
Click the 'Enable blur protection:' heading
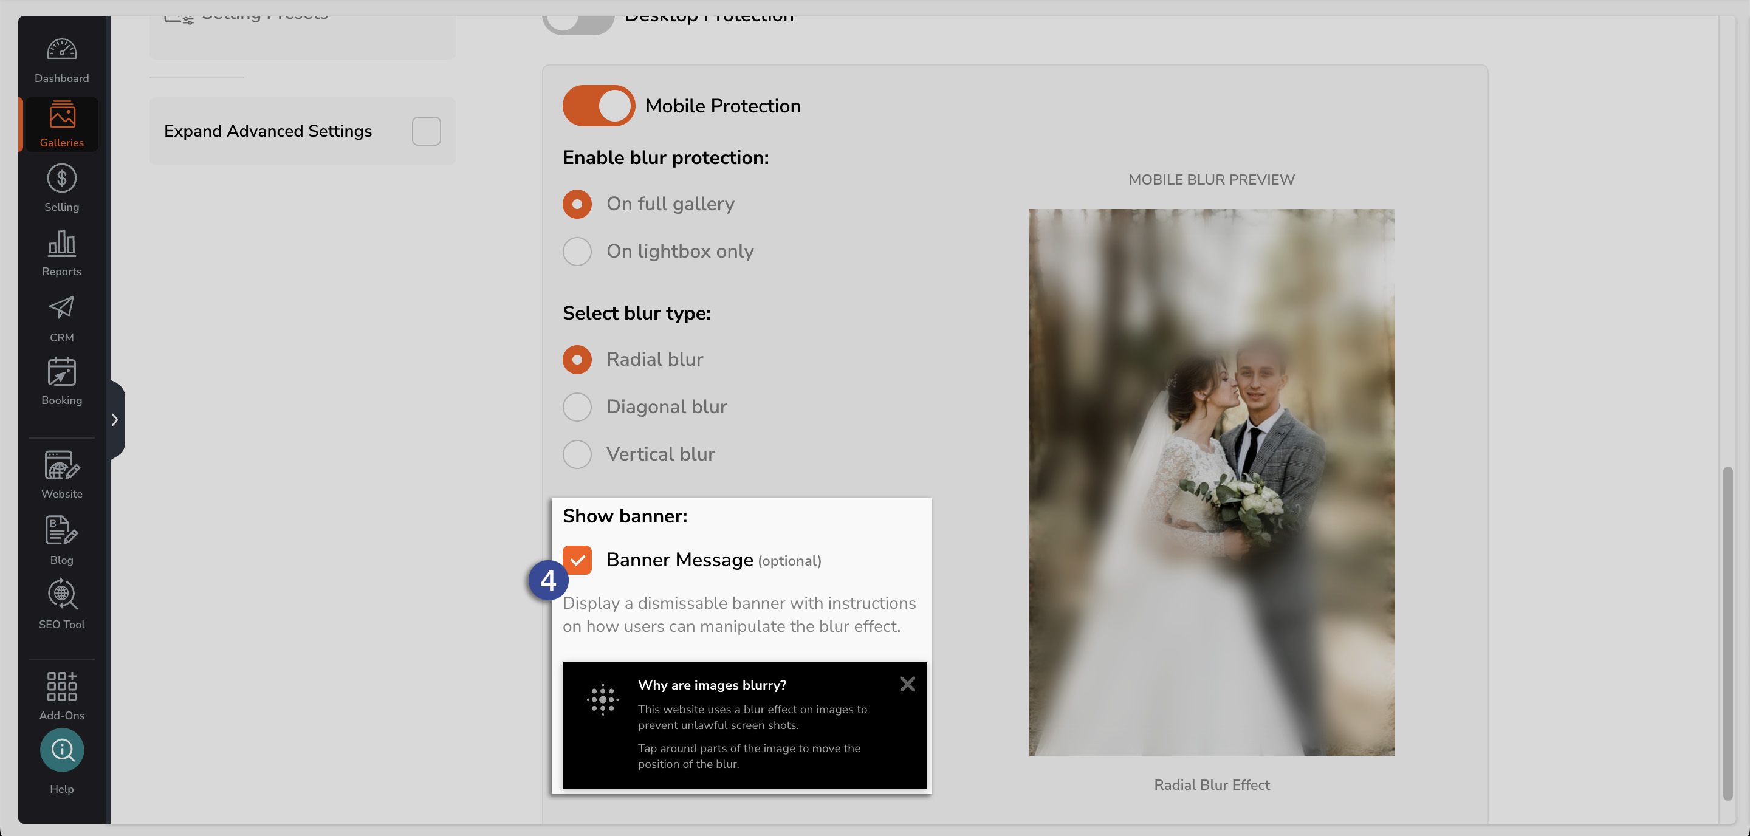coord(665,157)
